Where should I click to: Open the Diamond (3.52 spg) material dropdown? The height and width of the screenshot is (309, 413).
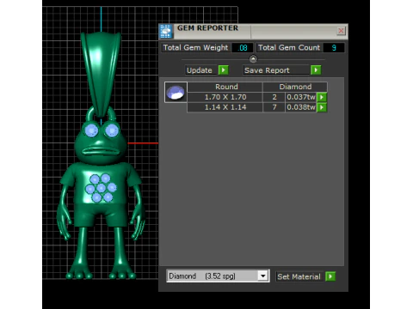click(x=262, y=276)
